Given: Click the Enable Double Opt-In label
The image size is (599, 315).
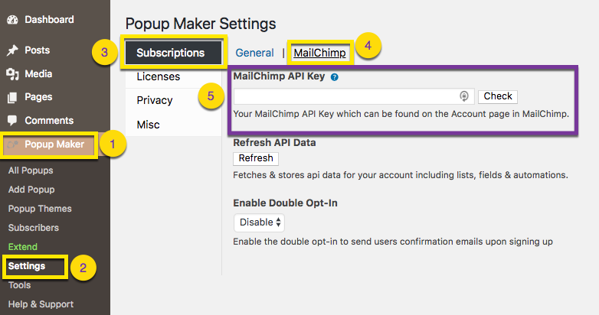Looking at the screenshot, I should (285, 203).
